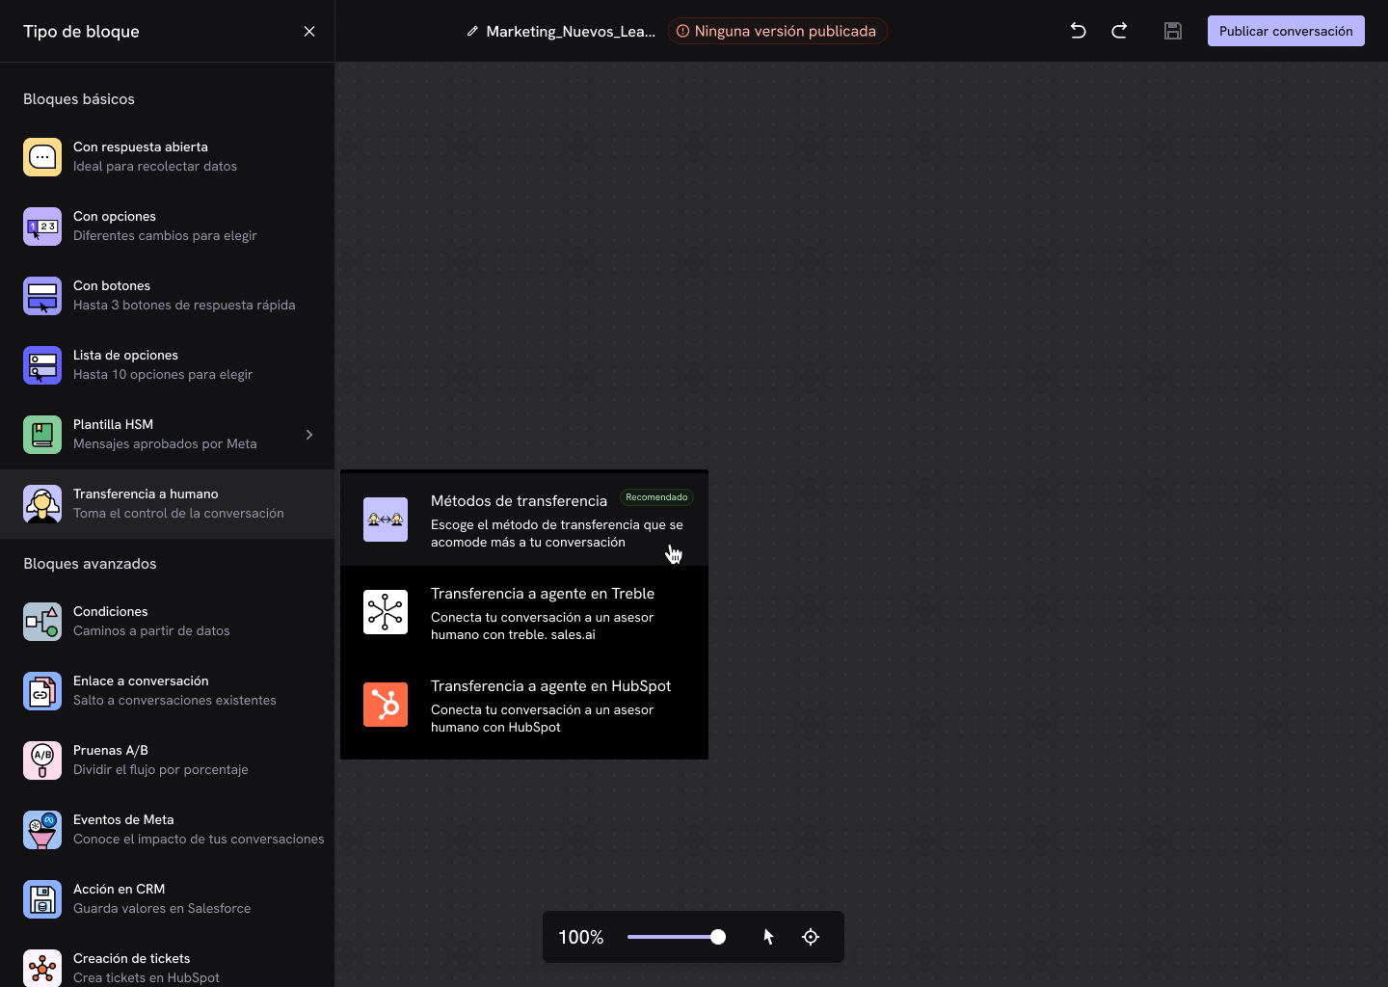Expand the Plantilla HSM submenu chevron
The width and height of the screenshot is (1388, 987).
point(309,435)
